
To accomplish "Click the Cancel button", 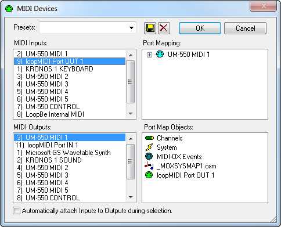I will click(x=245, y=28).
